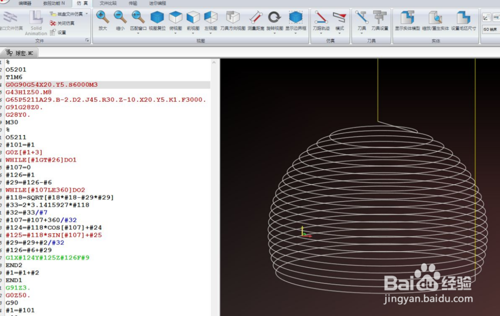Click the 缩小 zoom-out magnifier icon

click(x=120, y=17)
